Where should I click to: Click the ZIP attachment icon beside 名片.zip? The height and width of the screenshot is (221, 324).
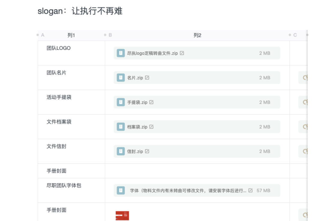pos(120,78)
